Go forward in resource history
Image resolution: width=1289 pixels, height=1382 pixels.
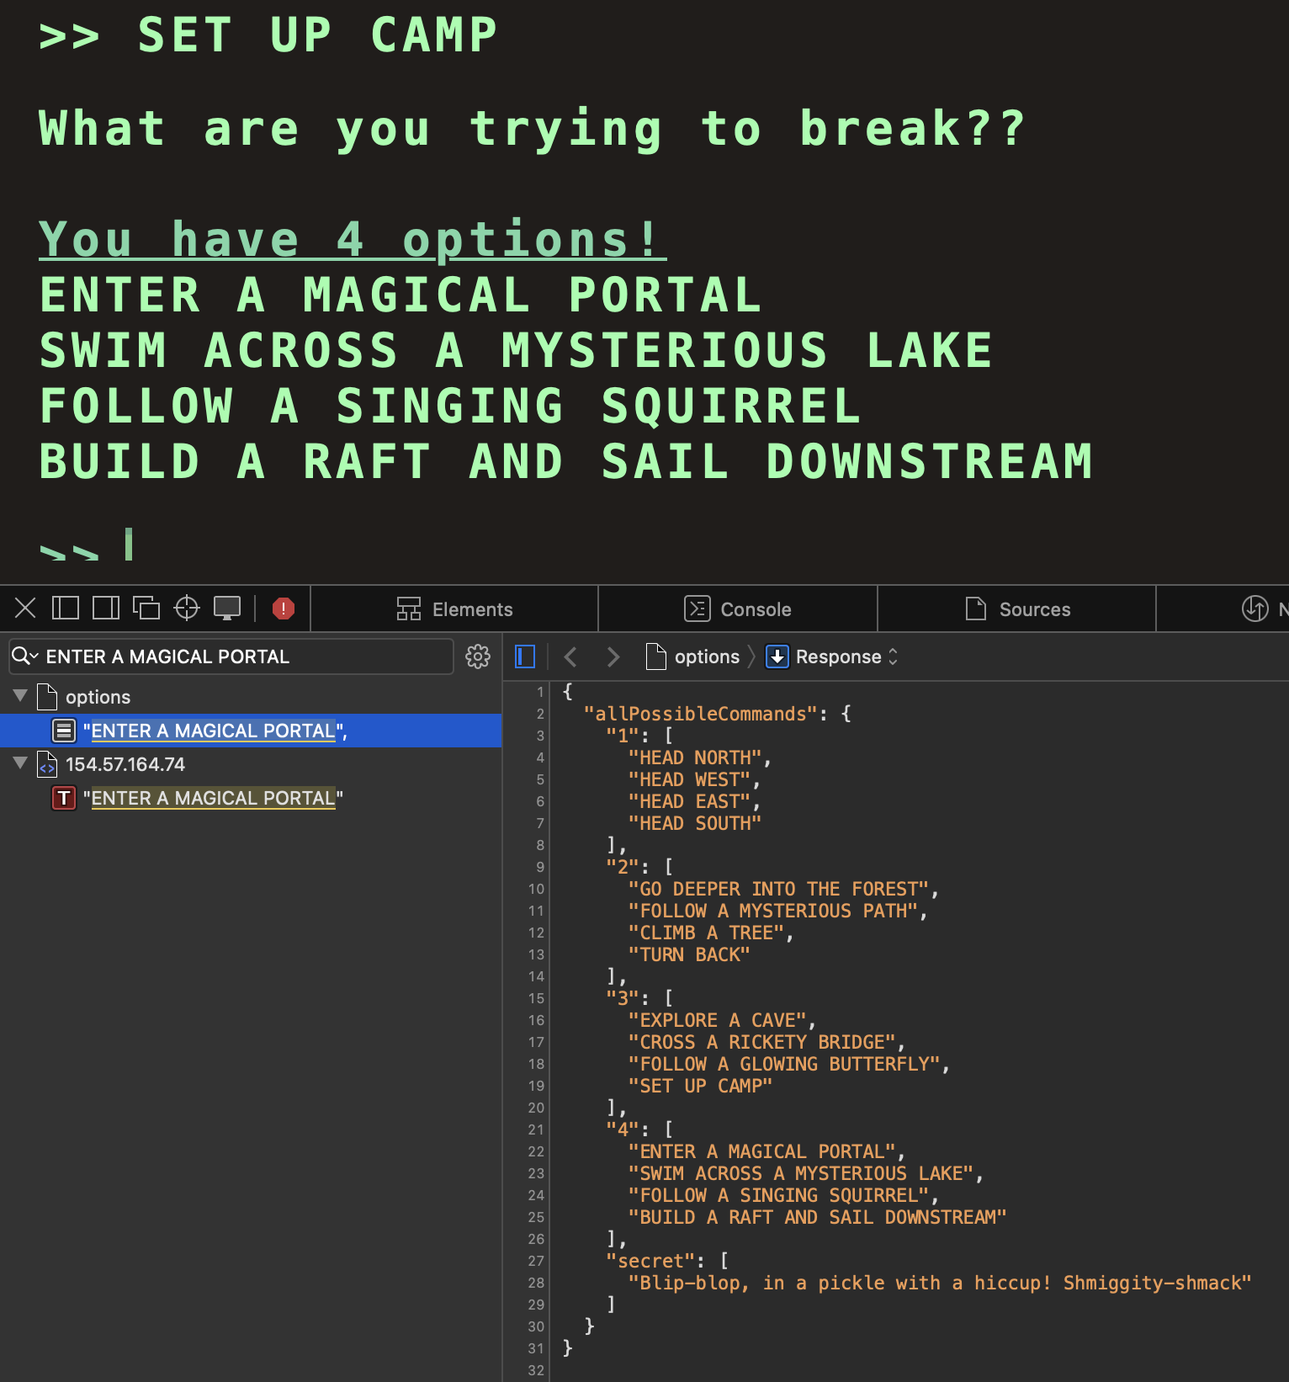(x=613, y=656)
